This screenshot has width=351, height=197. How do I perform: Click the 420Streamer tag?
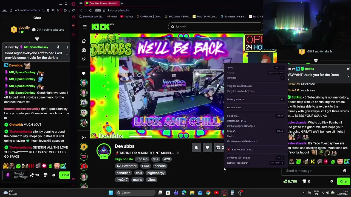(x=126, y=166)
